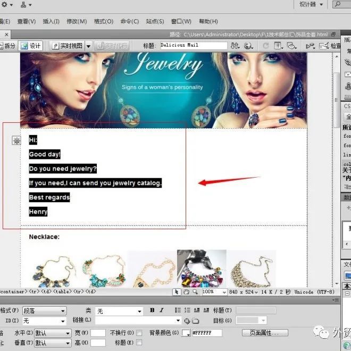The width and height of the screenshot is (351, 351).
Task: Click the browse for file folder icon
Action: (195, 321)
